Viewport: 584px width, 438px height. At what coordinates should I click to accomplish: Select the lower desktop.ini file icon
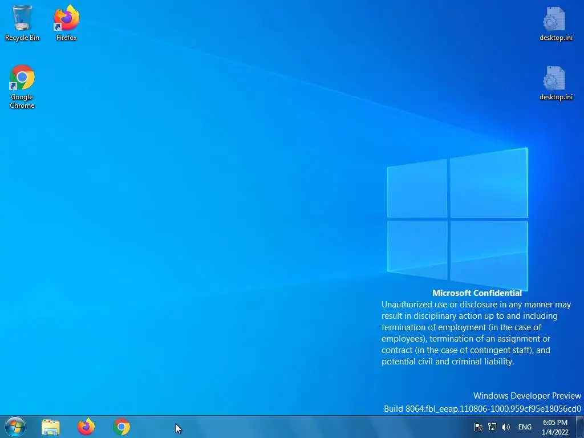click(555, 83)
